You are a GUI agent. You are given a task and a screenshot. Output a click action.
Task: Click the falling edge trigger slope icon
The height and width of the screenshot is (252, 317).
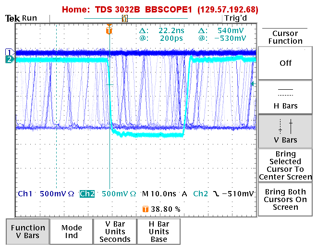(x=216, y=194)
